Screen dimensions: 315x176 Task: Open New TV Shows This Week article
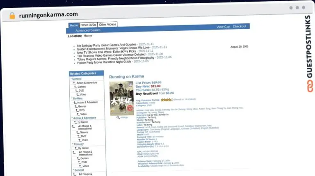click(107, 52)
